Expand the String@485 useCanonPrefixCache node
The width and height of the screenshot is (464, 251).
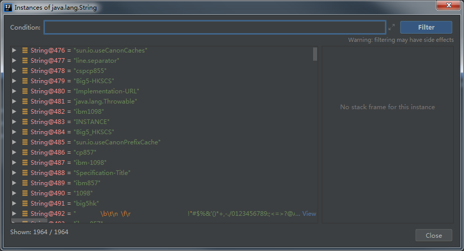point(14,142)
